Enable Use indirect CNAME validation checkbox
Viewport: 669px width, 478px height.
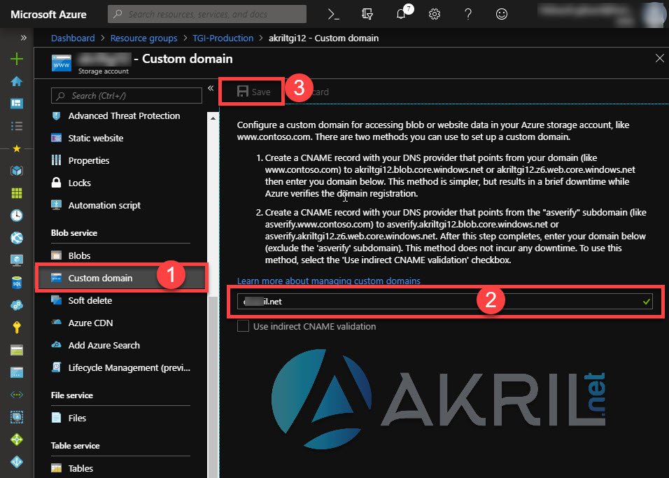pyautogui.click(x=244, y=327)
